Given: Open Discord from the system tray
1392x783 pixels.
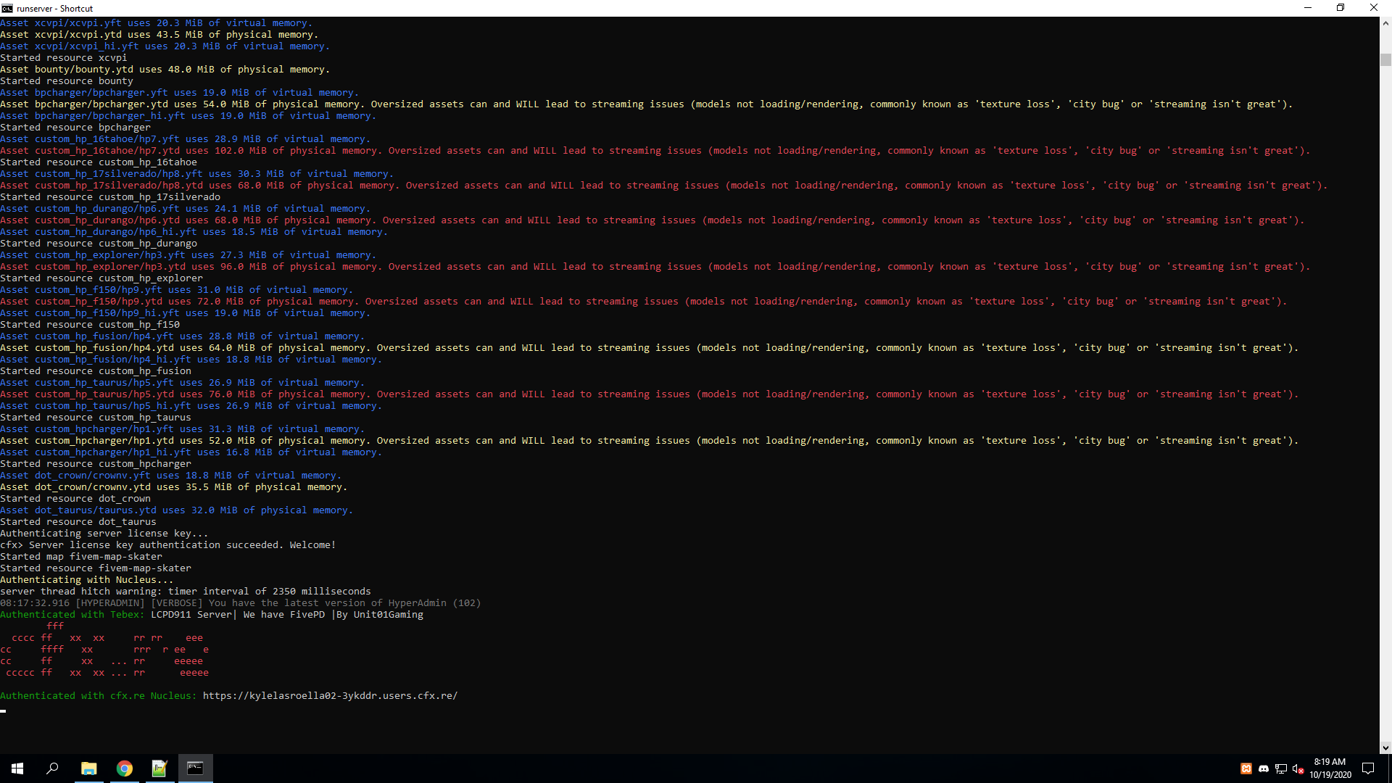Looking at the screenshot, I should [1264, 768].
